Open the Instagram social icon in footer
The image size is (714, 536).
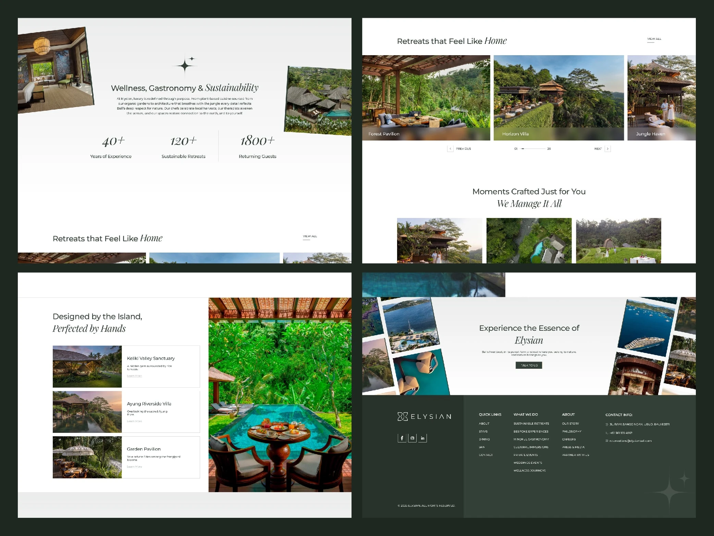pyautogui.click(x=412, y=438)
